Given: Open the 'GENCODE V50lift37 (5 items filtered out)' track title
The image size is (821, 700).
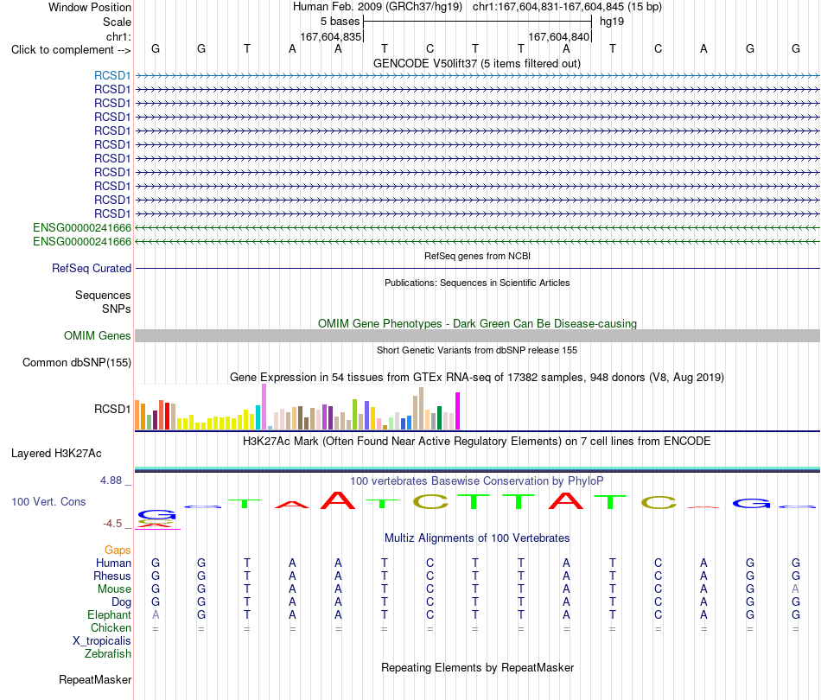Looking at the screenshot, I should click(477, 63).
